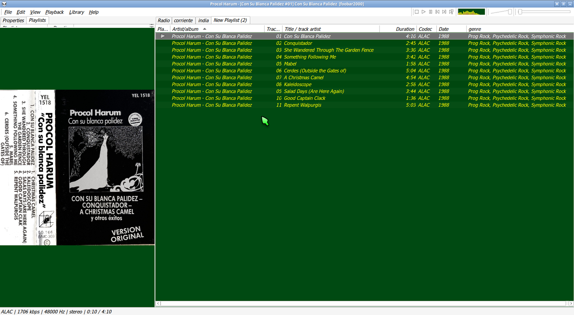This screenshot has height=315, width=574.
Task: Click the Play button in the toolbar
Action: pos(423,12)
